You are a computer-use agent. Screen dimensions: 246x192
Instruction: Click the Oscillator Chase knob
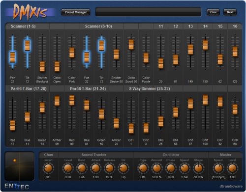point(171,168)
